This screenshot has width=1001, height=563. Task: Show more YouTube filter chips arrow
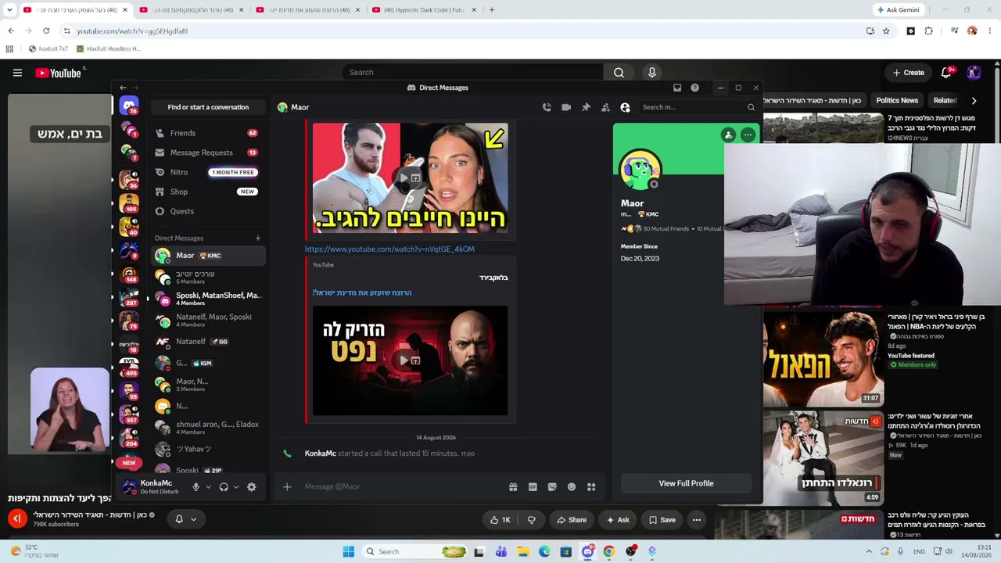974,100
